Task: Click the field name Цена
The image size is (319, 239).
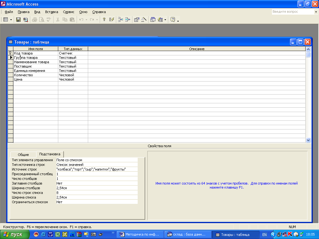Action: (18, 79)
